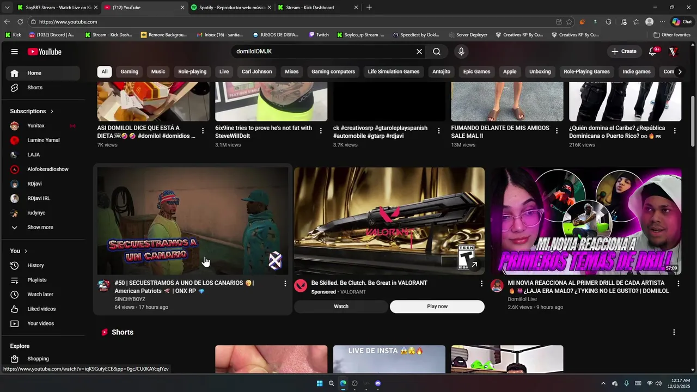Viewport: 697px width, 392px height.
Task: Select the Carl Johnson filter chip
Action: pos(257,72)
